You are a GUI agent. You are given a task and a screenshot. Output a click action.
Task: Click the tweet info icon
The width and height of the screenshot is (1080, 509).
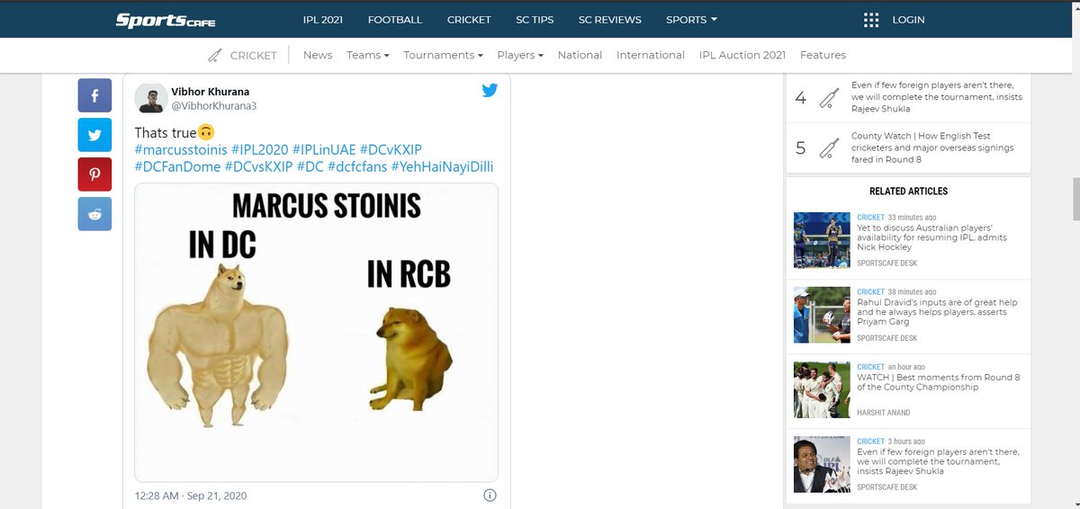490,496
